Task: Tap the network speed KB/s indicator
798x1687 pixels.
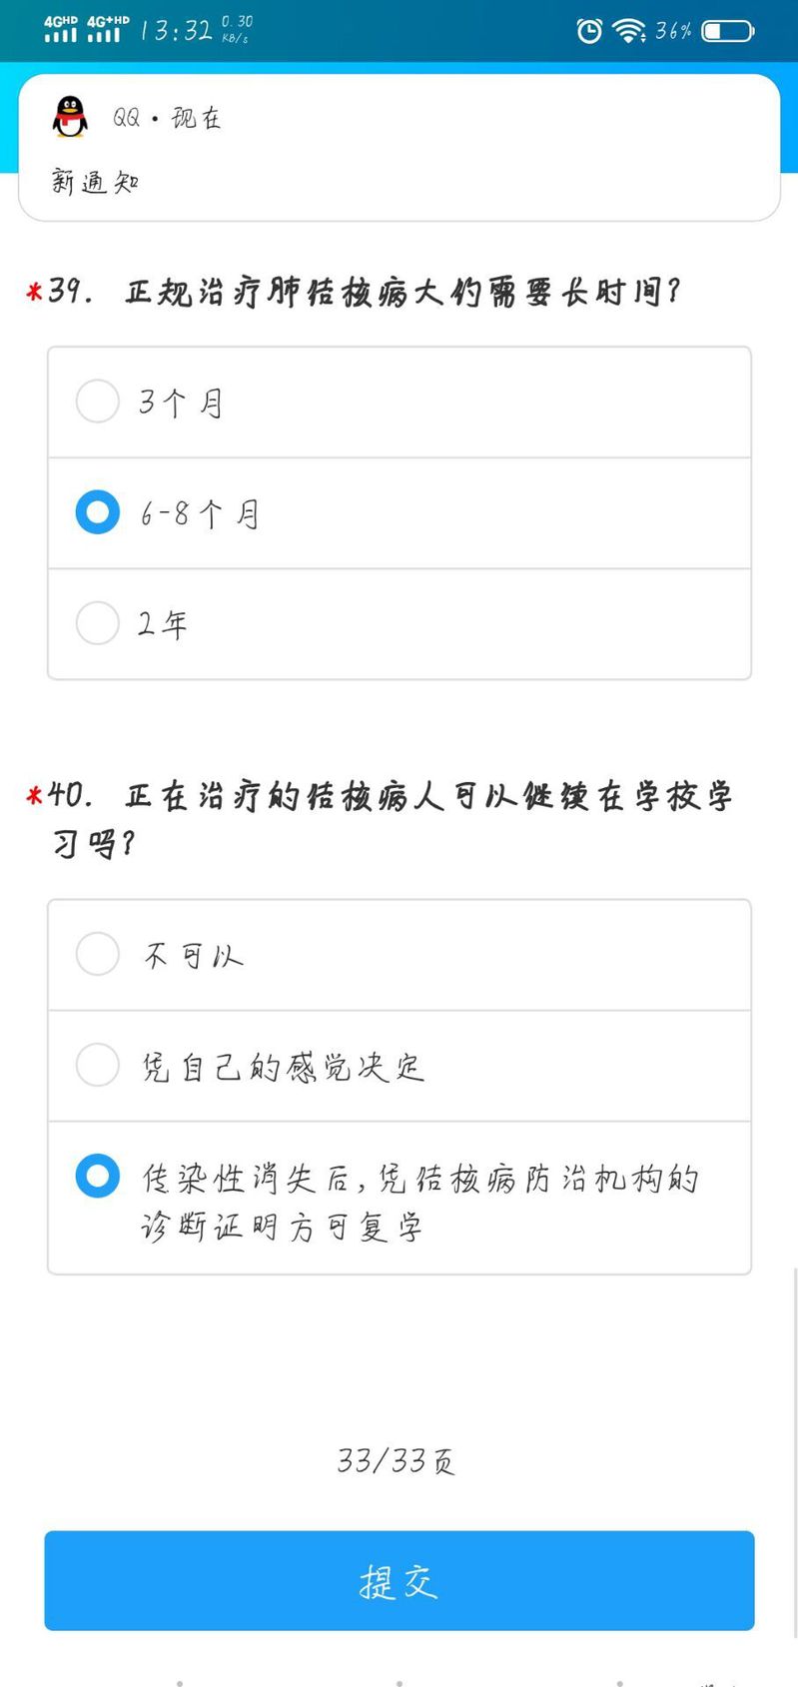Action: click(x=237, y=30)
